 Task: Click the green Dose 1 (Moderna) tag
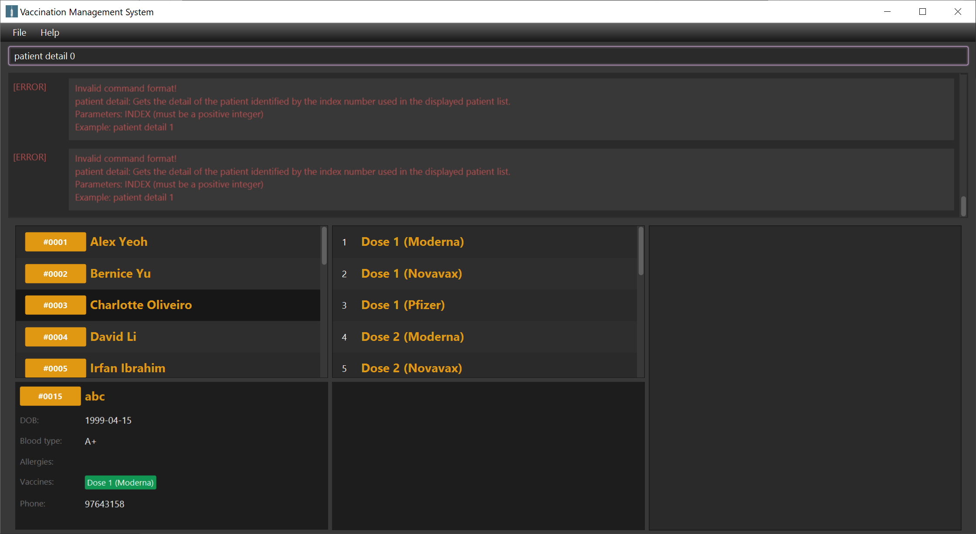(120, 483)
